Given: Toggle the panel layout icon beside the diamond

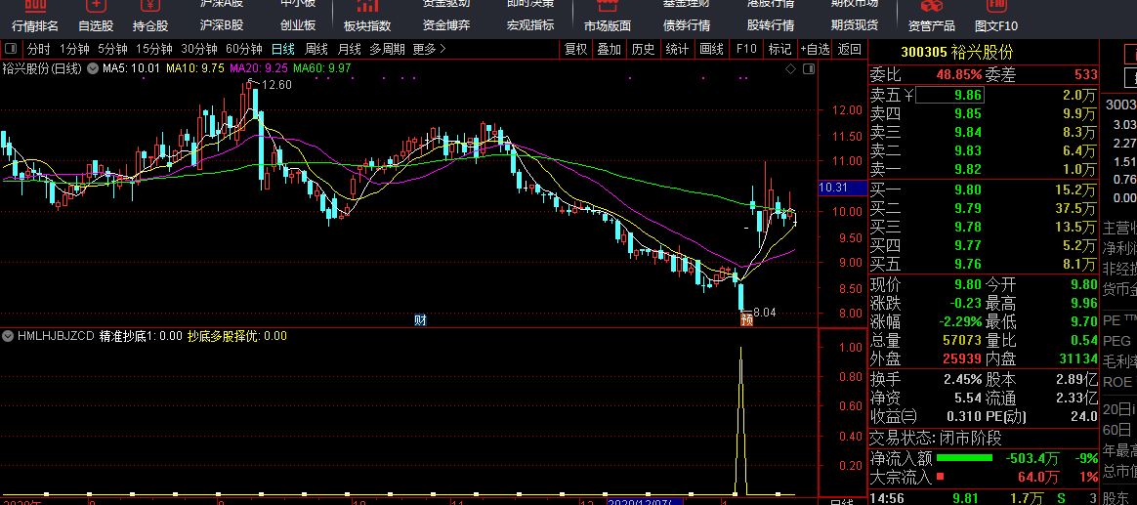Looking at the screenshot, I should point(809,69).
